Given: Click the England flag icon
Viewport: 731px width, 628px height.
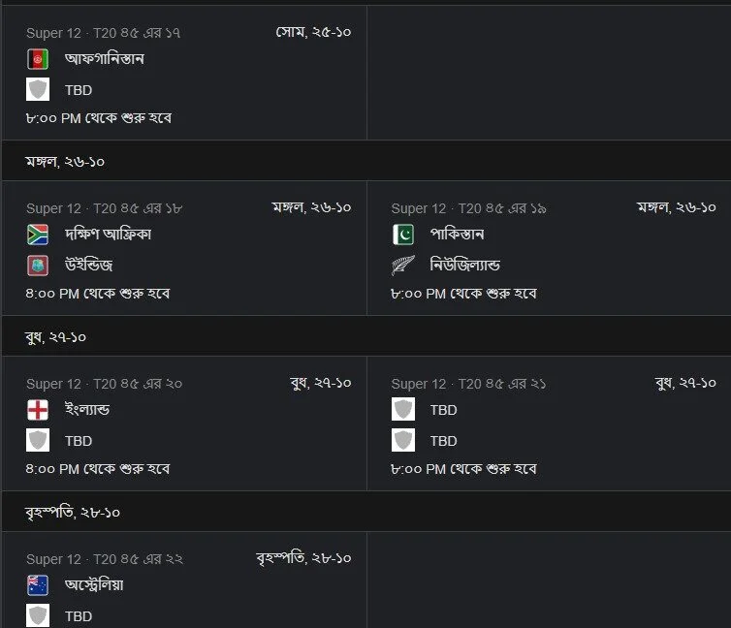Looking at the screenshot, I should click(38, 410).
